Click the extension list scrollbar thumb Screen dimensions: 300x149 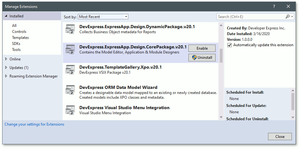221,56
